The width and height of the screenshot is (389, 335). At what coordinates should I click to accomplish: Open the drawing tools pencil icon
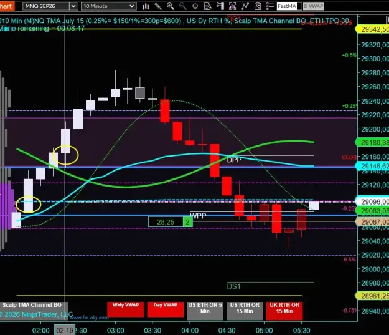tap(158, 6)
